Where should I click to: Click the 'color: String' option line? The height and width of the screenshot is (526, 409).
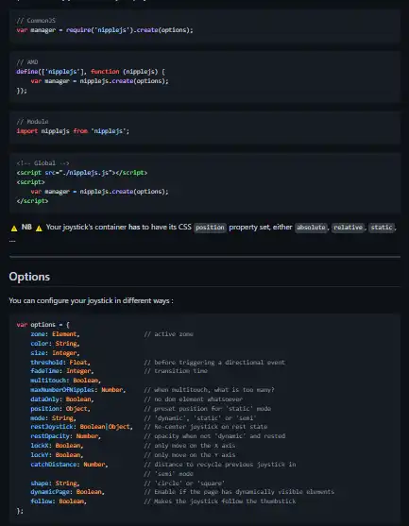coord(55,343)
